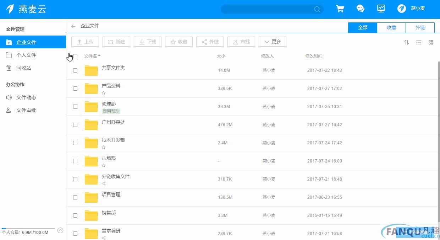440x240 pixels.
Task: Expand the personal capacity panel arrow
Action: [60, 230]
